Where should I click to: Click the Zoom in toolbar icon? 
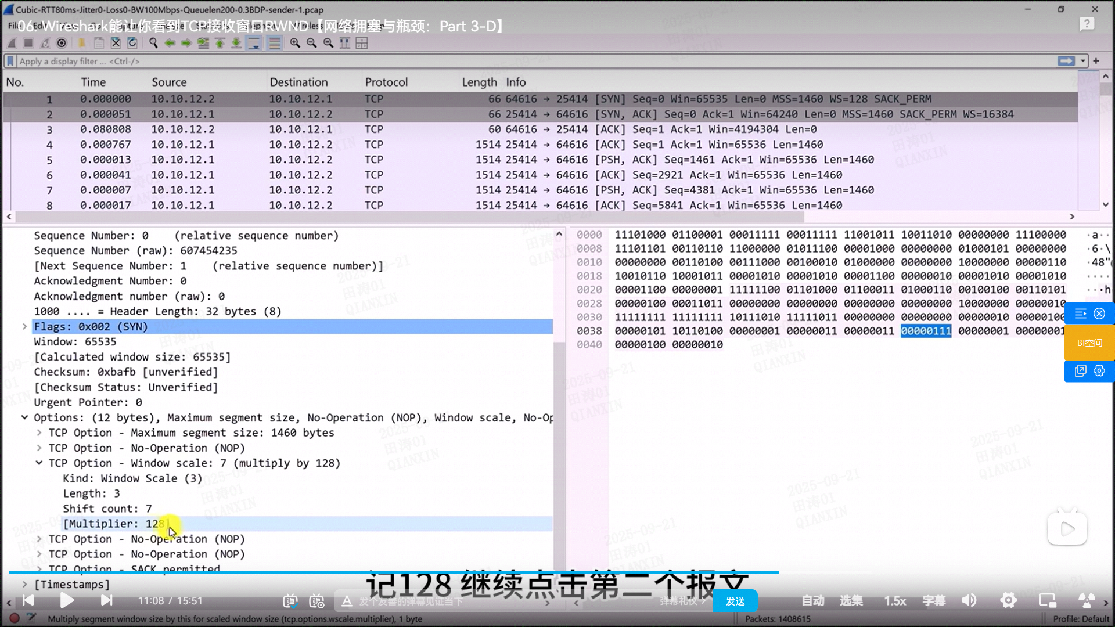pos(295,43)
